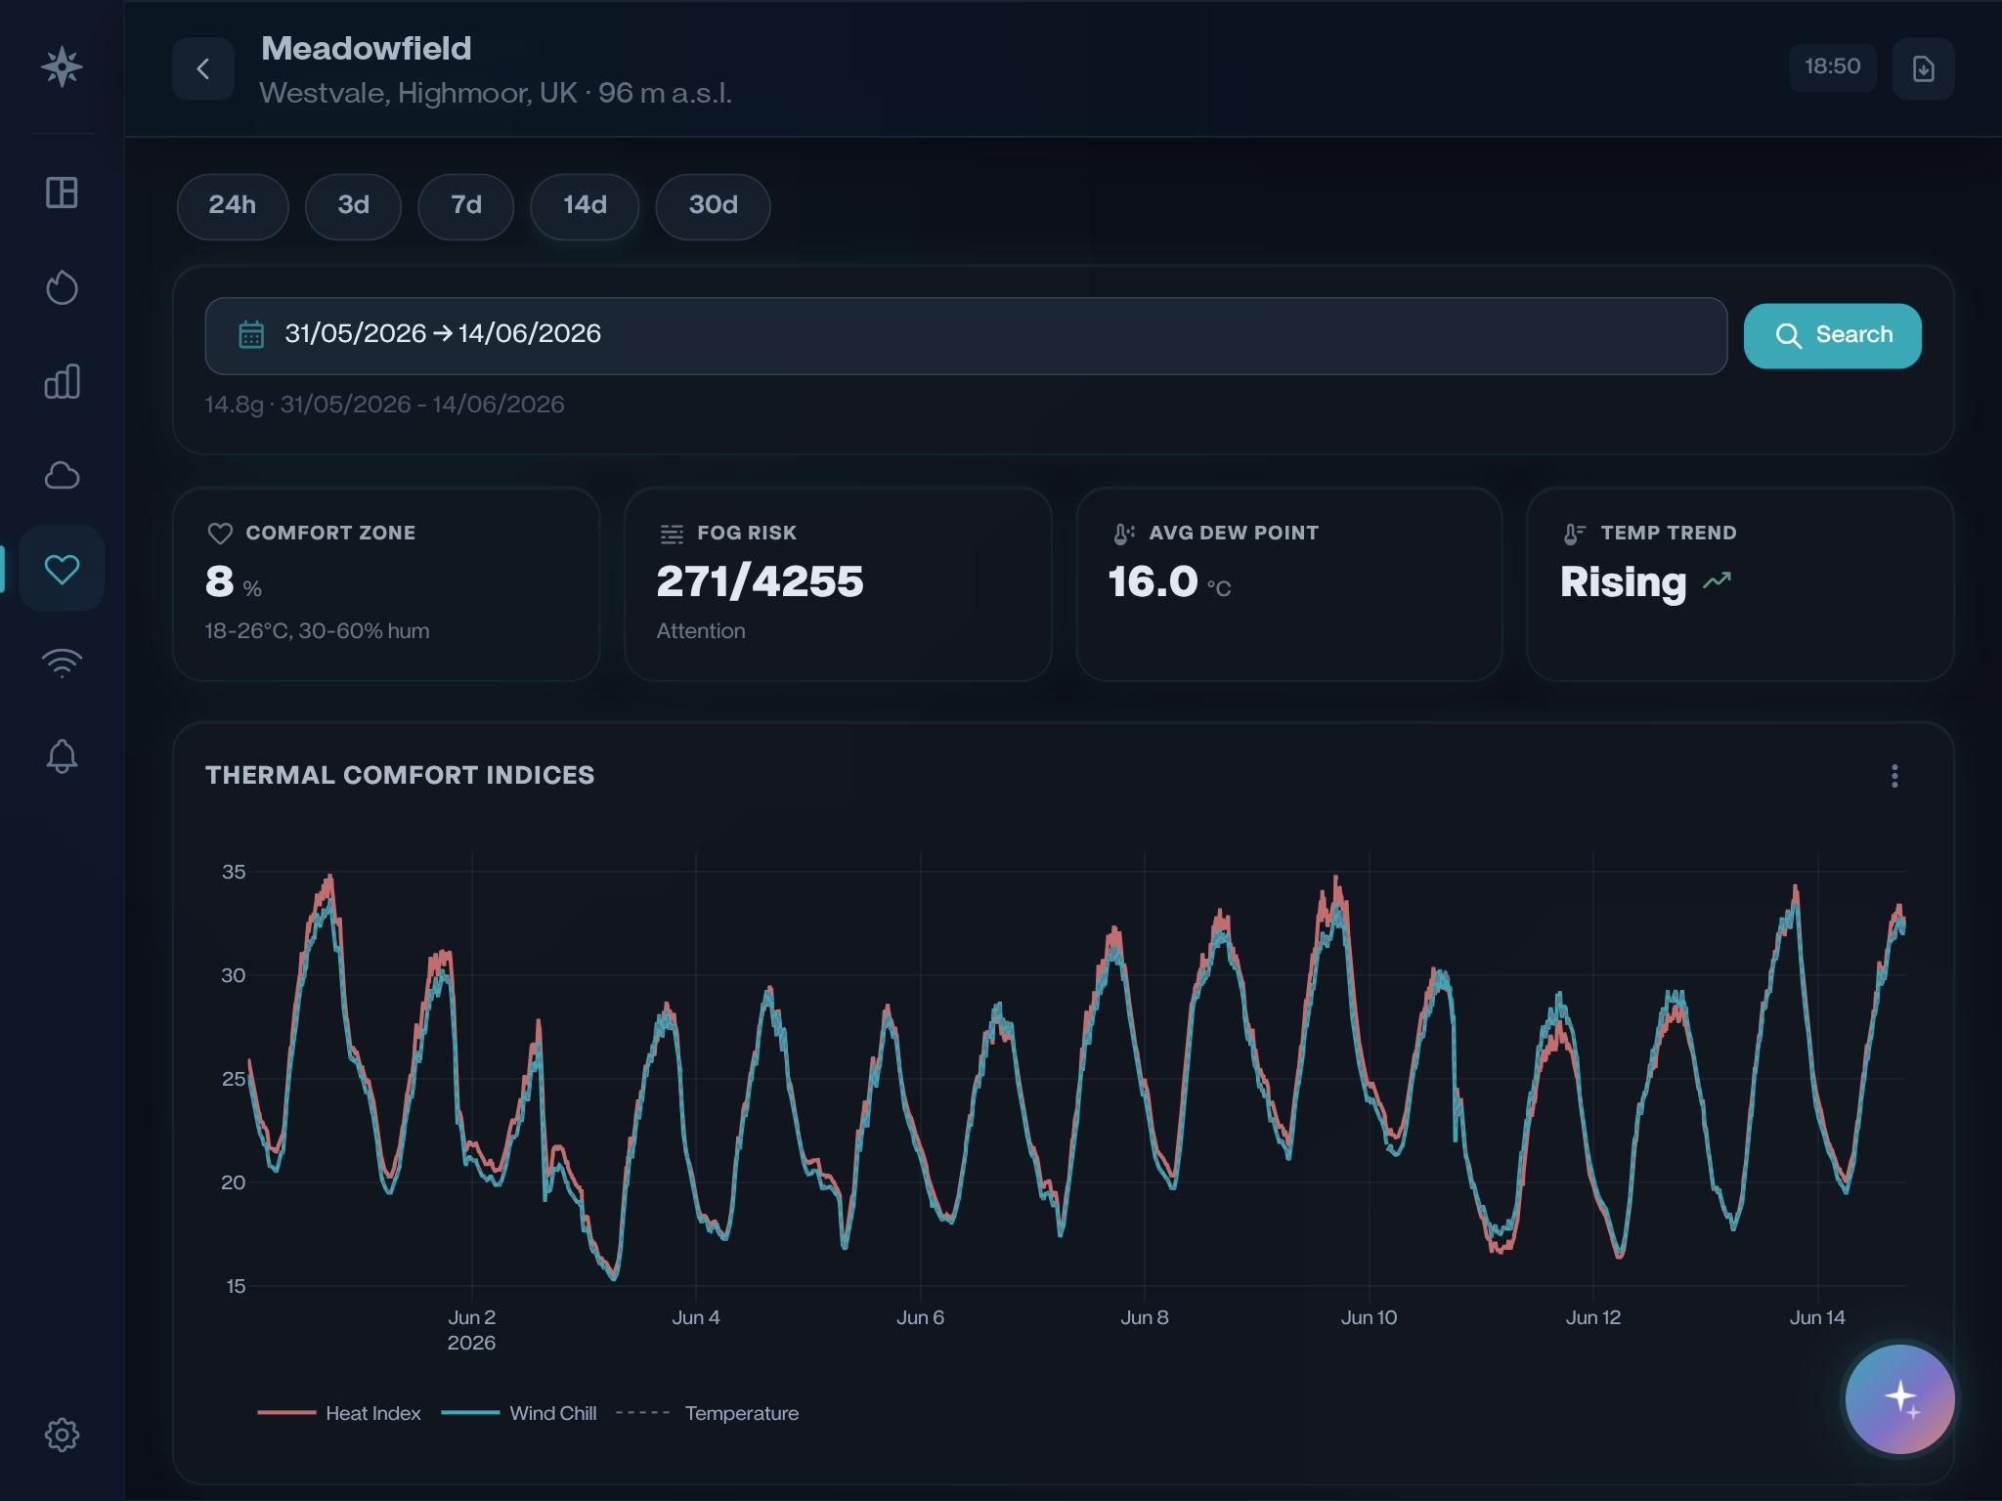Viewport: 2002px width, 1501px height.
Task: Open the sparkle AI assistant floating button
Action: [1899, 1398]
